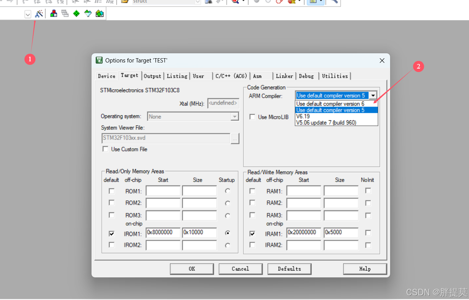Screen dimensions: 469x300
Task: Click IRAM1 Size field 0x5000
Action: tap(341, 233)
